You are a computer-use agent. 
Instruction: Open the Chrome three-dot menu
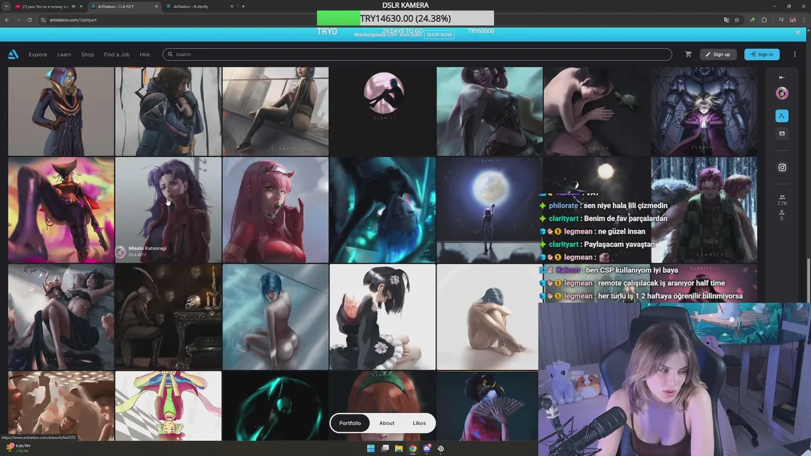click(803, 20)
